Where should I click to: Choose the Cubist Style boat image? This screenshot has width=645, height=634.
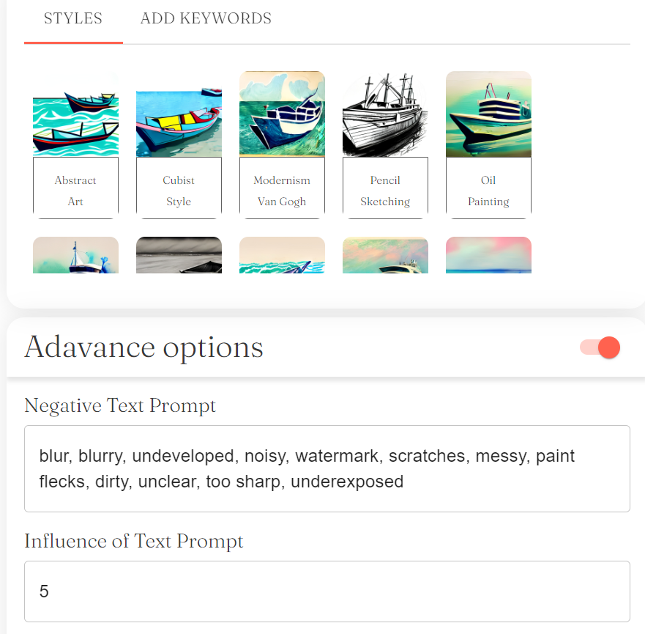point(179,114)
